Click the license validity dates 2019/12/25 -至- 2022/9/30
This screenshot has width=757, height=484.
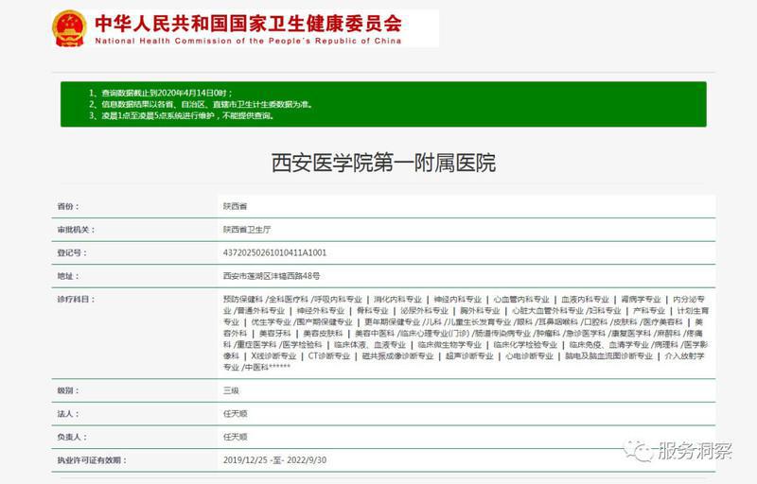click(274, 460)
